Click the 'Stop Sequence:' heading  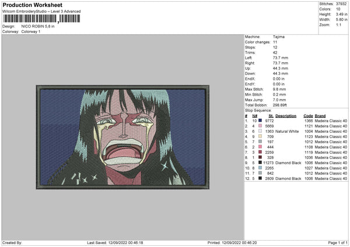(258, 111)
